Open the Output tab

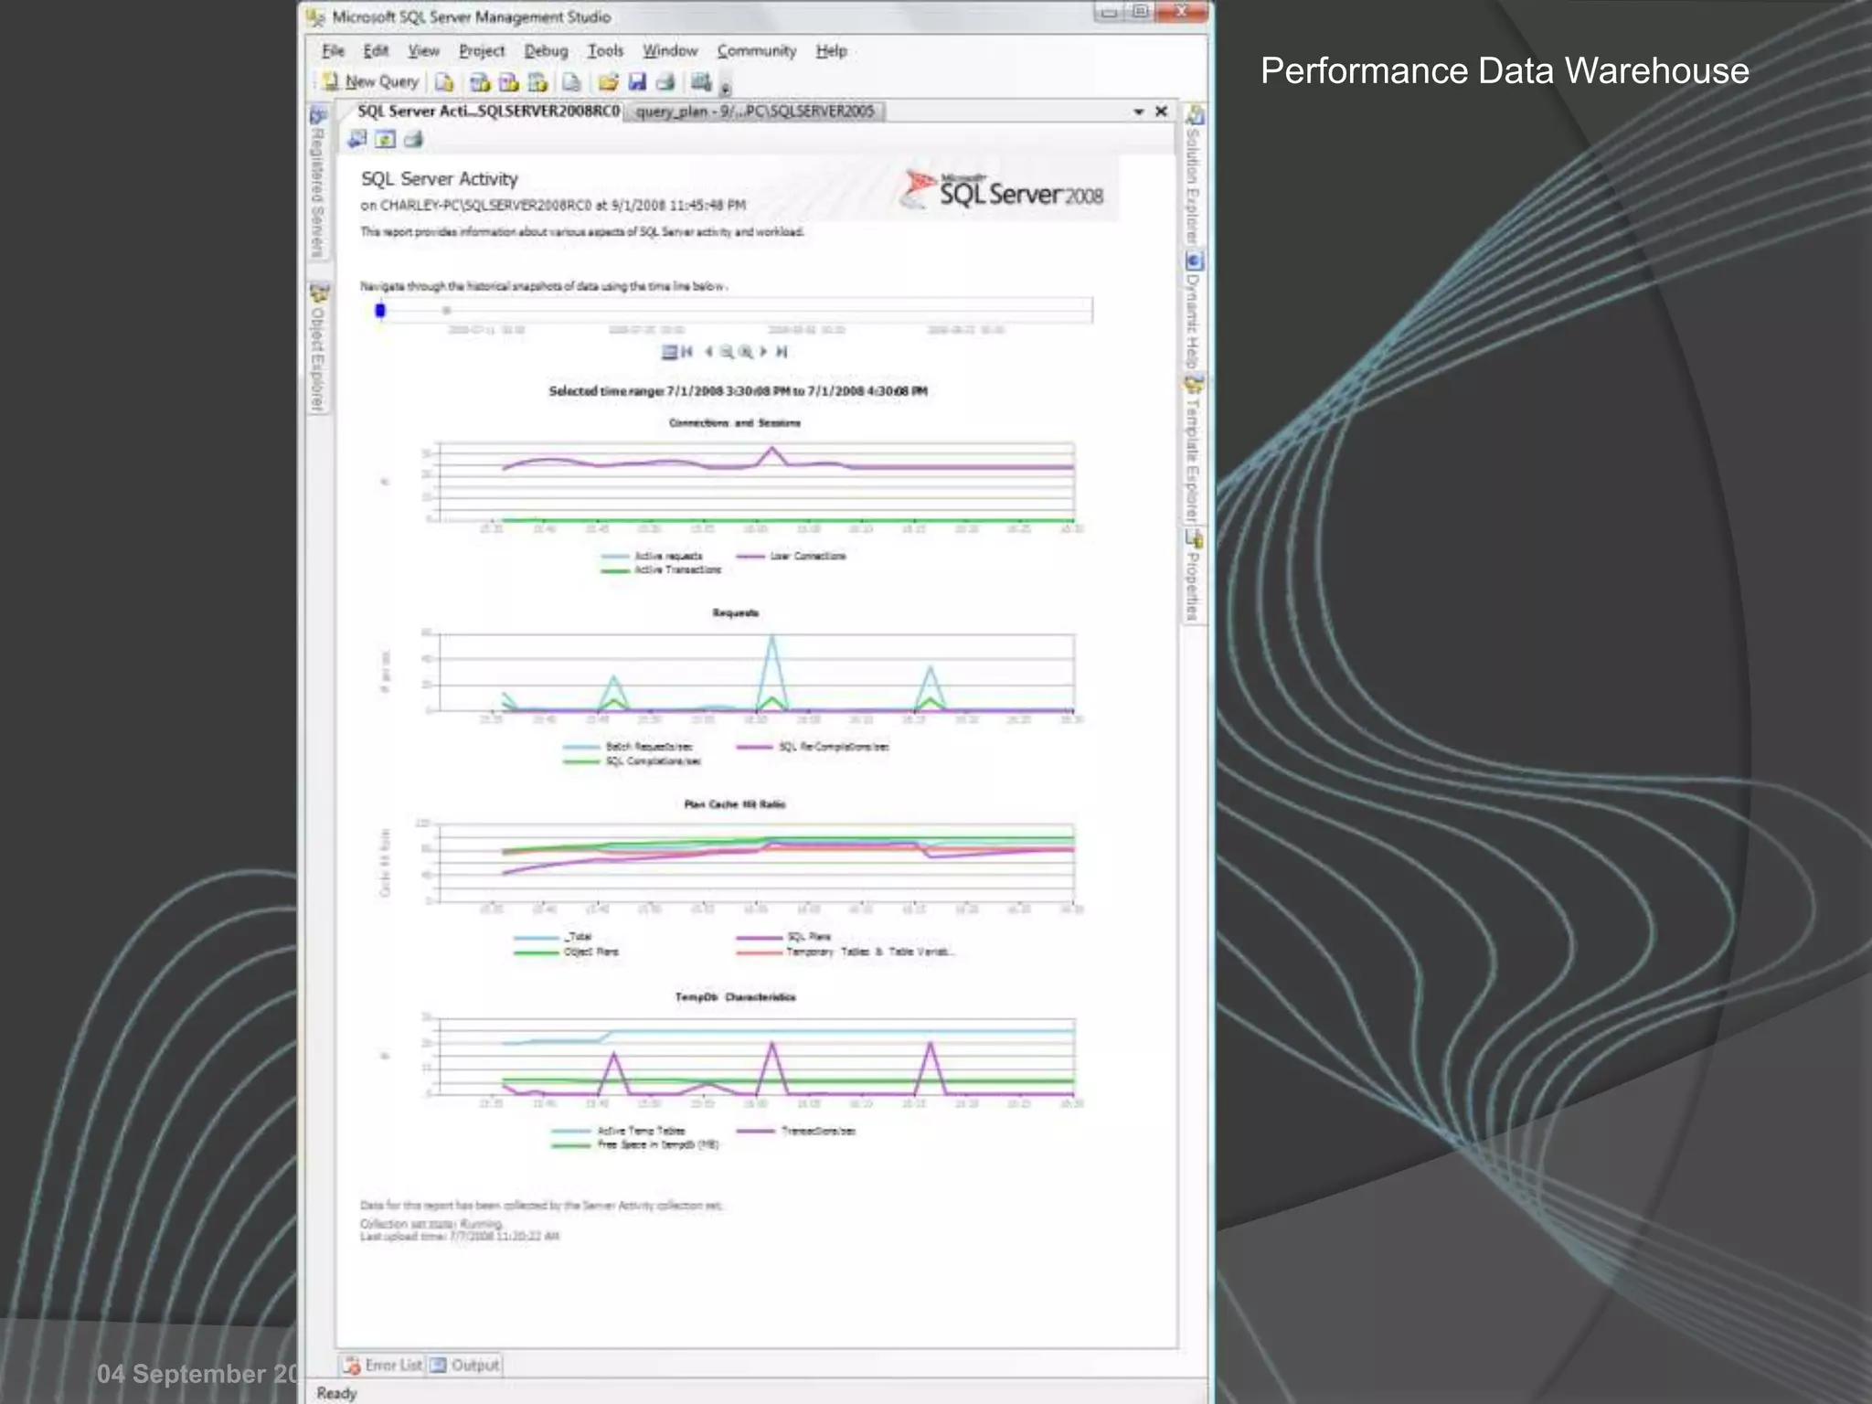tap(465, 1365)
